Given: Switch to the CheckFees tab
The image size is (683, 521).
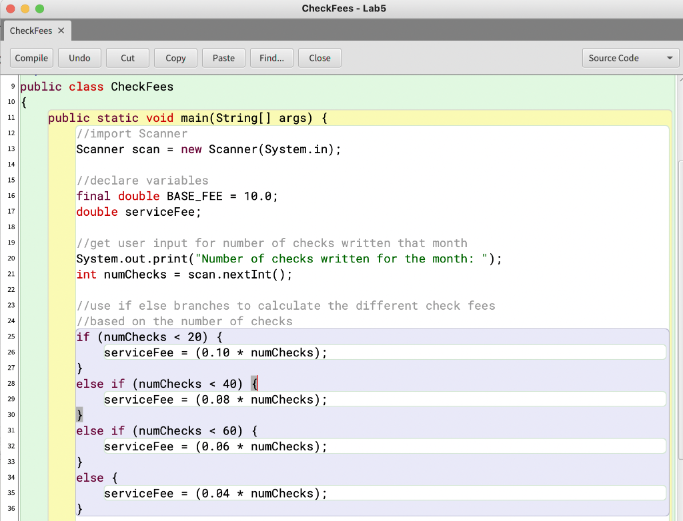Looking at the screenshot, I should click(x=31, y=30).
